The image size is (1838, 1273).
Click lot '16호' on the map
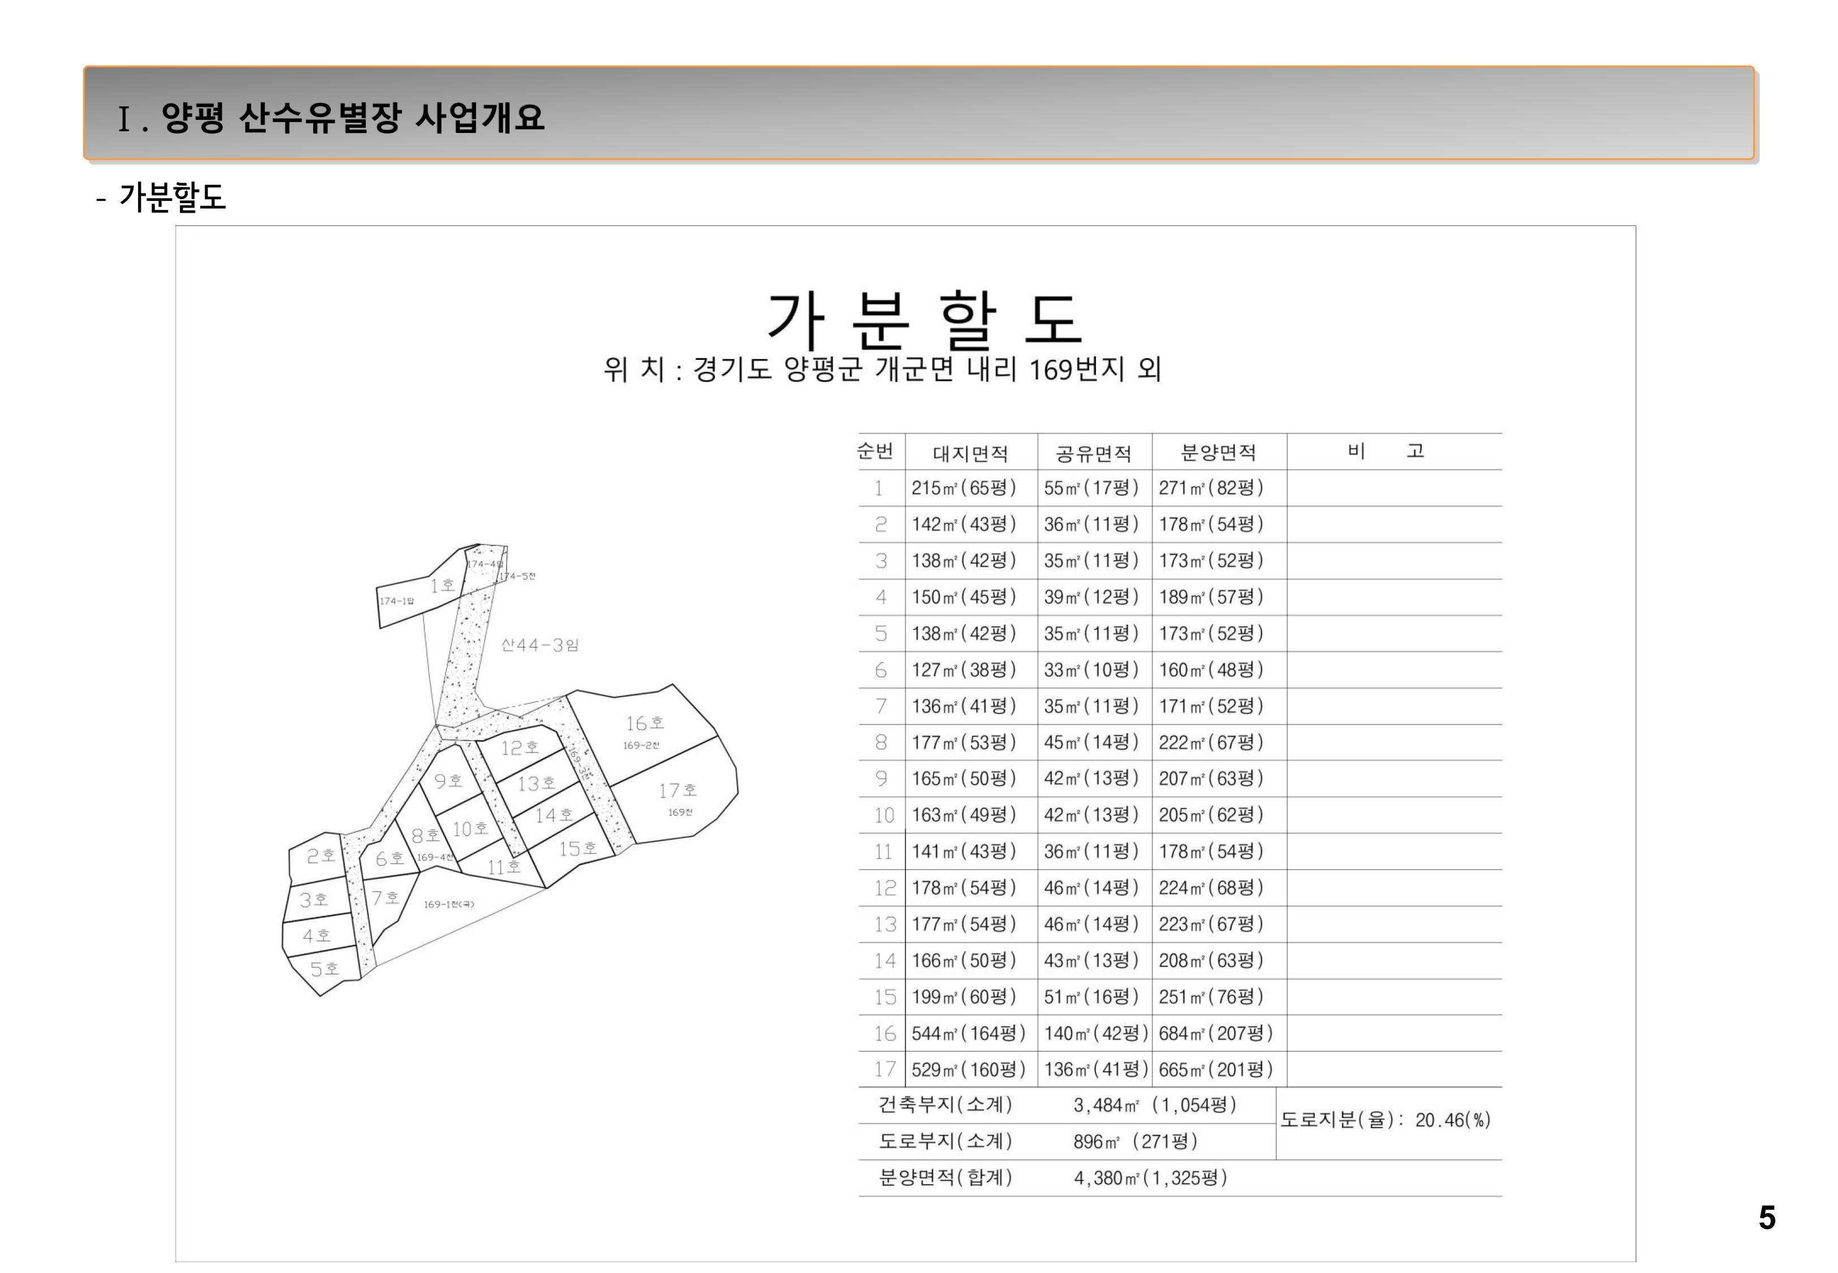645,724
